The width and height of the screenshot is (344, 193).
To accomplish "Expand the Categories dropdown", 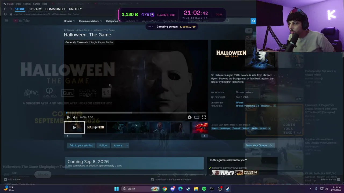I will [x=113, y=21].
